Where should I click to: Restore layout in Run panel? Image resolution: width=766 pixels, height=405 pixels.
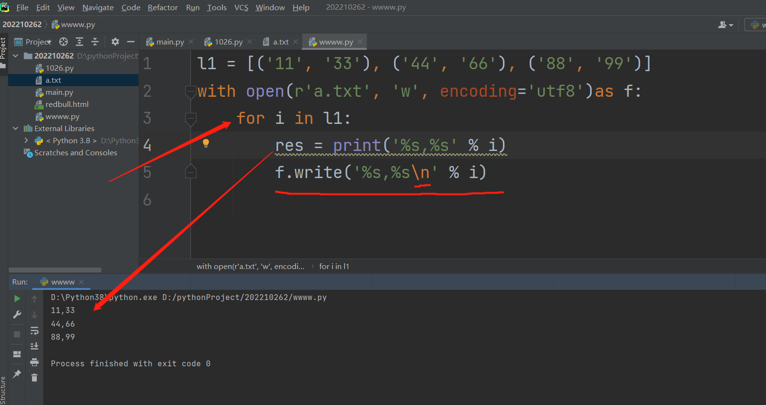pyautogui.click(x=17, y=354)
